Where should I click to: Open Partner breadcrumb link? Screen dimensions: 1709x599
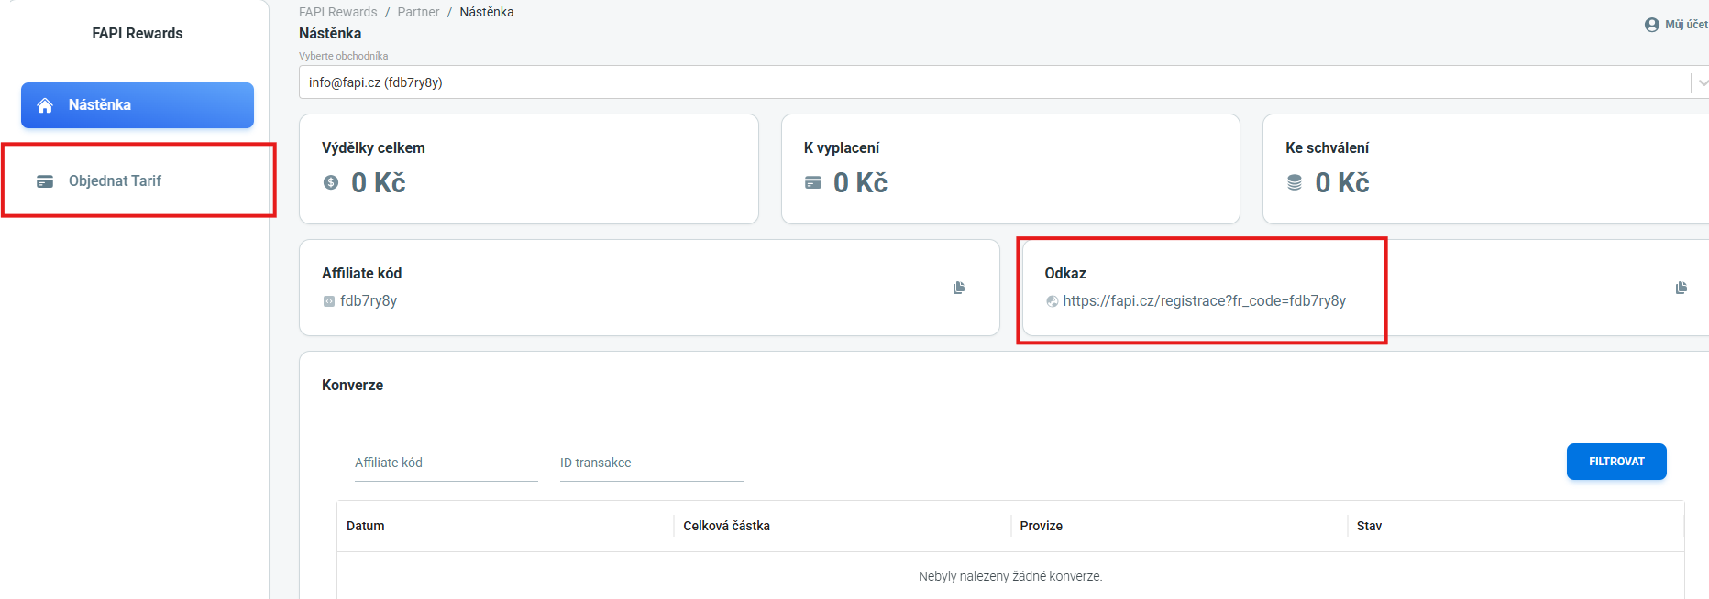tap(418, 12)
